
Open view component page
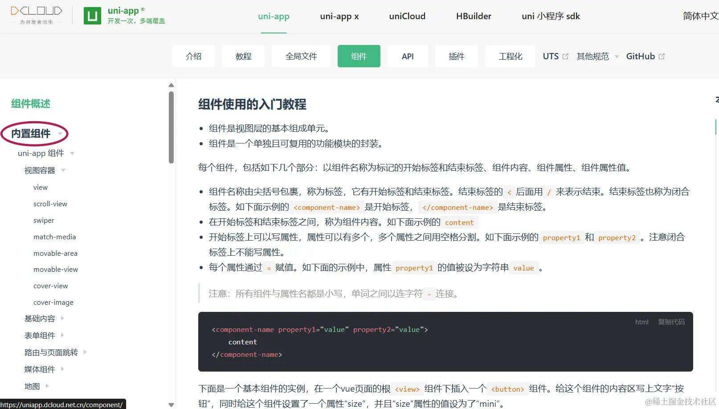(x=41, y=188)
